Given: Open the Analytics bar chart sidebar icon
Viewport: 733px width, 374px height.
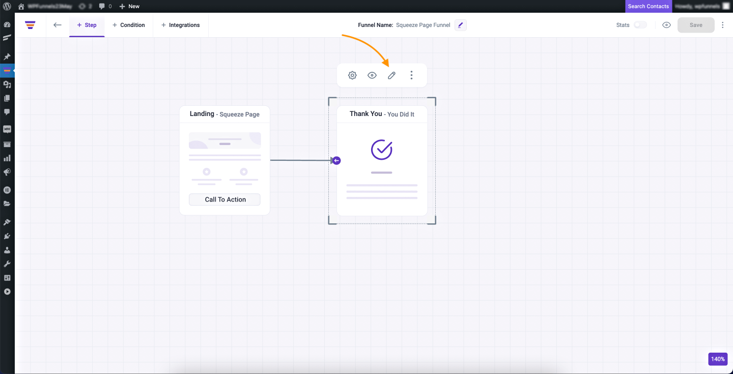Looking at the screenshot, I should point(7,158).
